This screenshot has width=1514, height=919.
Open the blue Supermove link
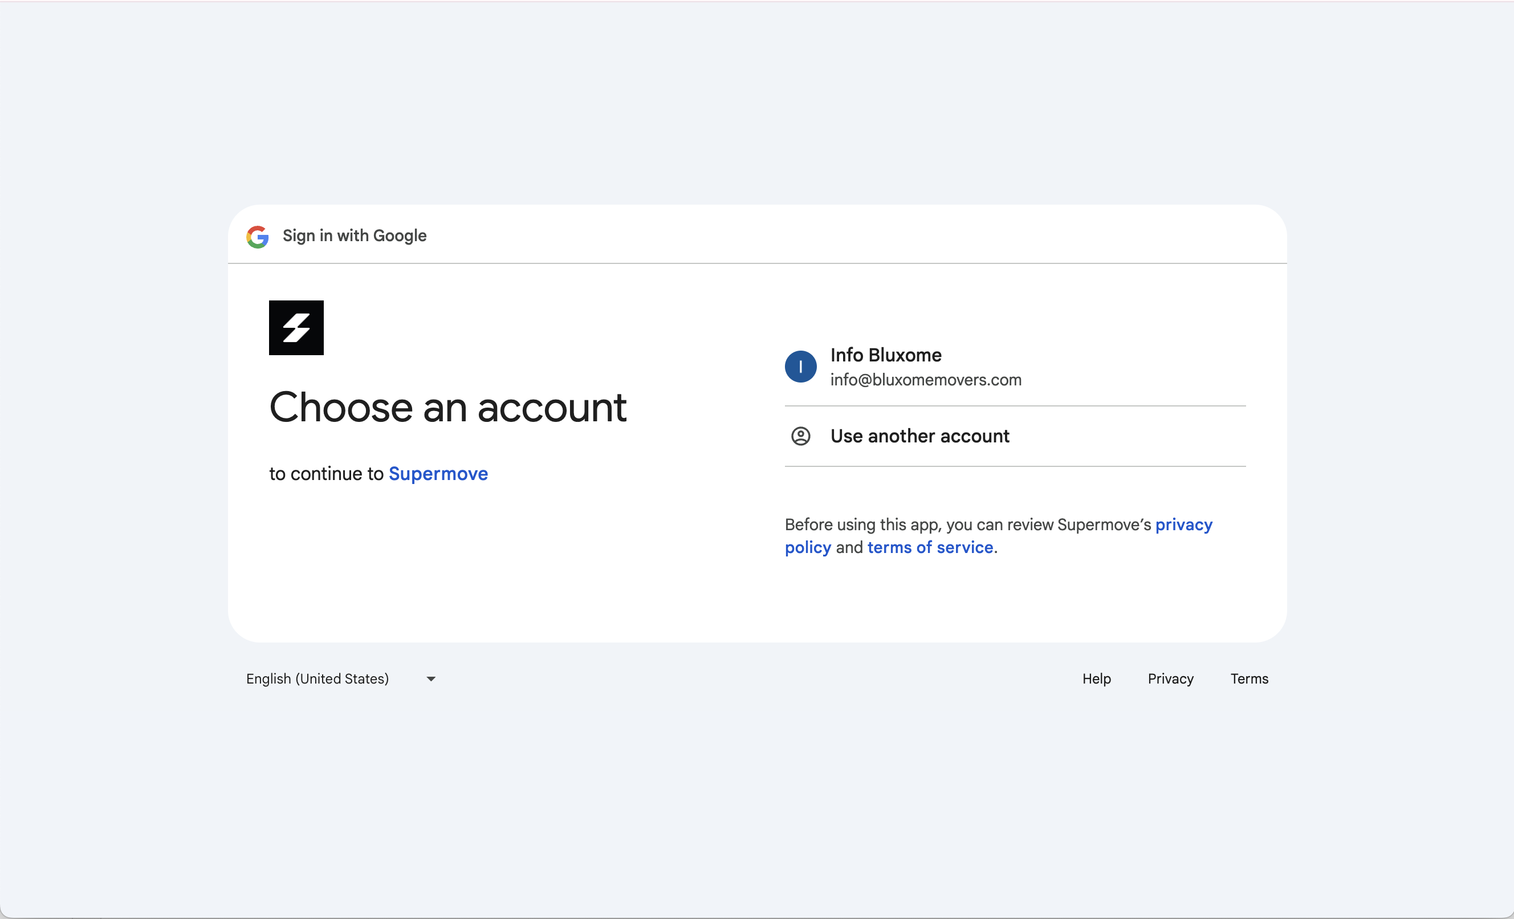[x=438, y=474]
